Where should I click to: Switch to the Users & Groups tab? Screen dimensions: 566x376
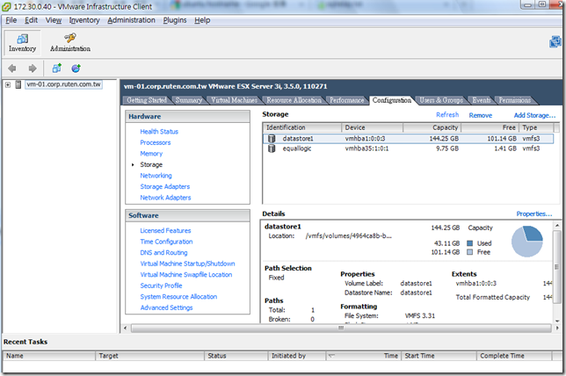[x=441, y=100]
